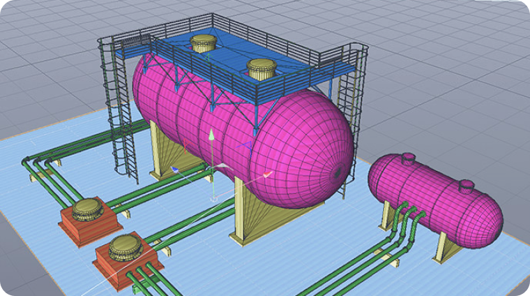Click the blue axis arrow of gizmo
Viewport: 530px width, 296px height.
click(174, 169)
